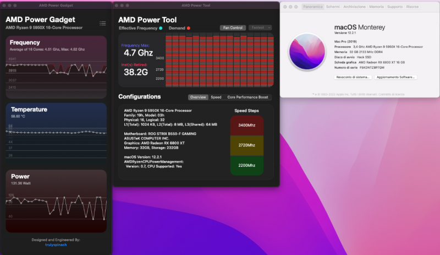The width and height of the screenshot is (440, 255).
Task: Click the Frequency graph card
Action: [56, 67]
